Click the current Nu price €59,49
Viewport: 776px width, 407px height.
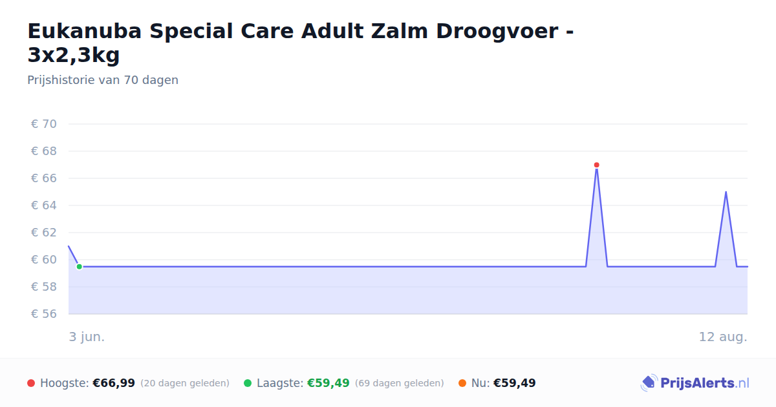pos(515,383)
